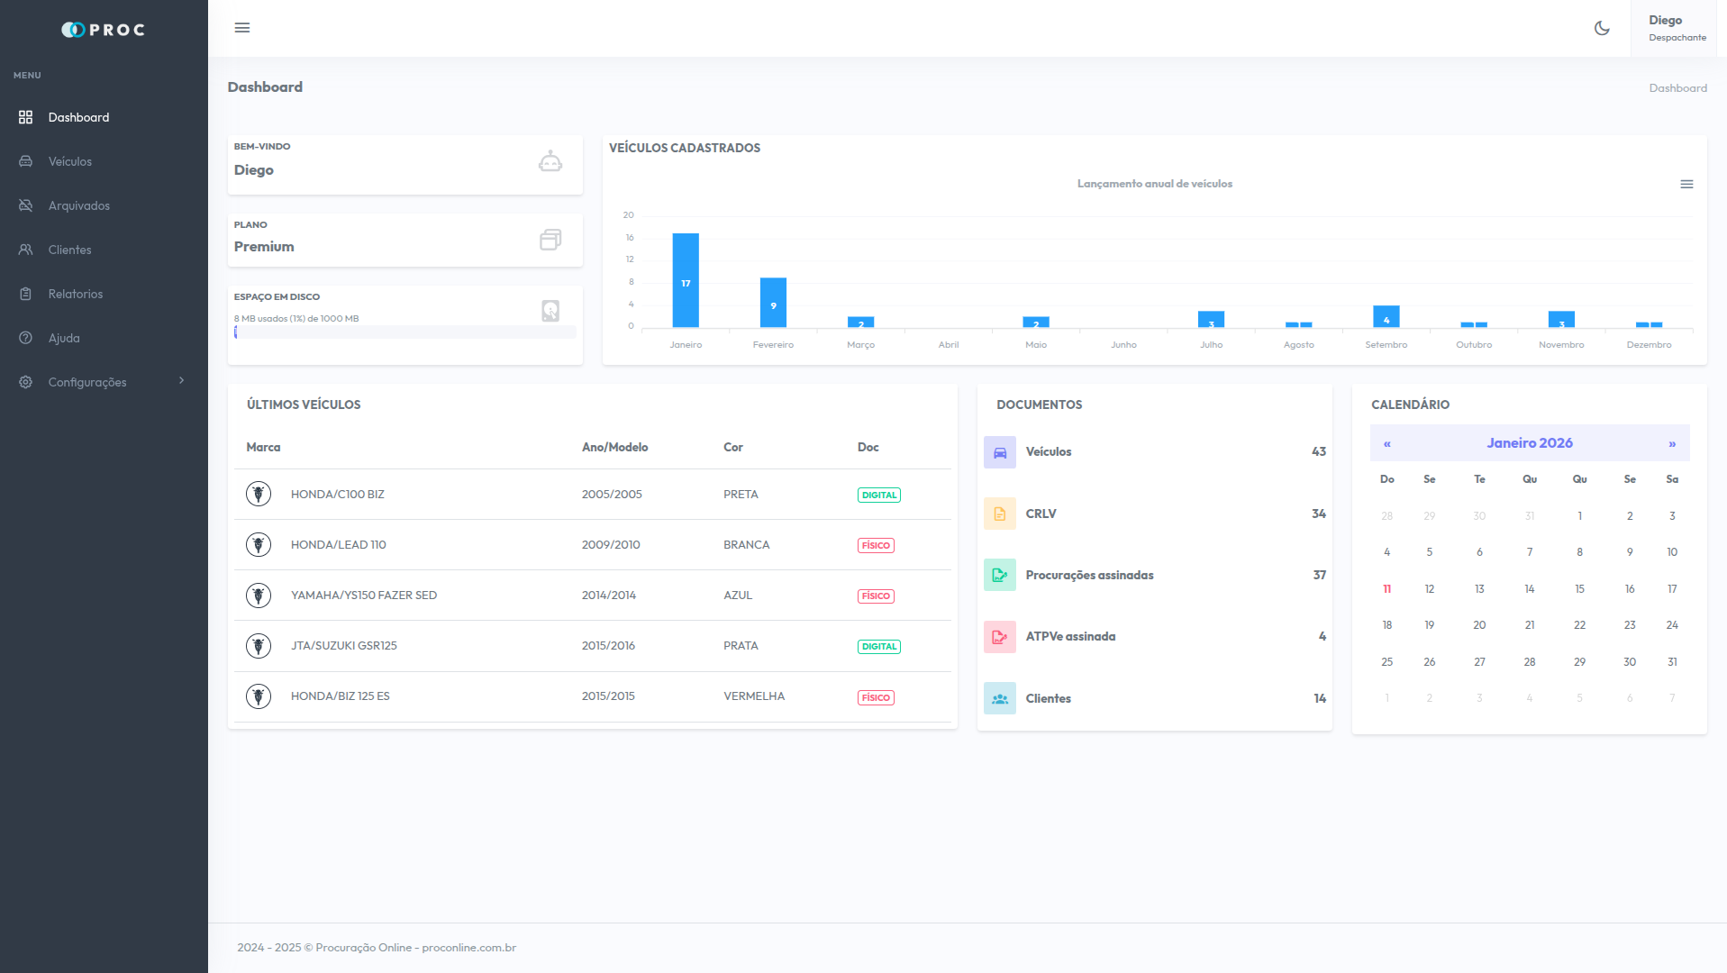Open the Diego Despachante profile menu

(1677, 28)
